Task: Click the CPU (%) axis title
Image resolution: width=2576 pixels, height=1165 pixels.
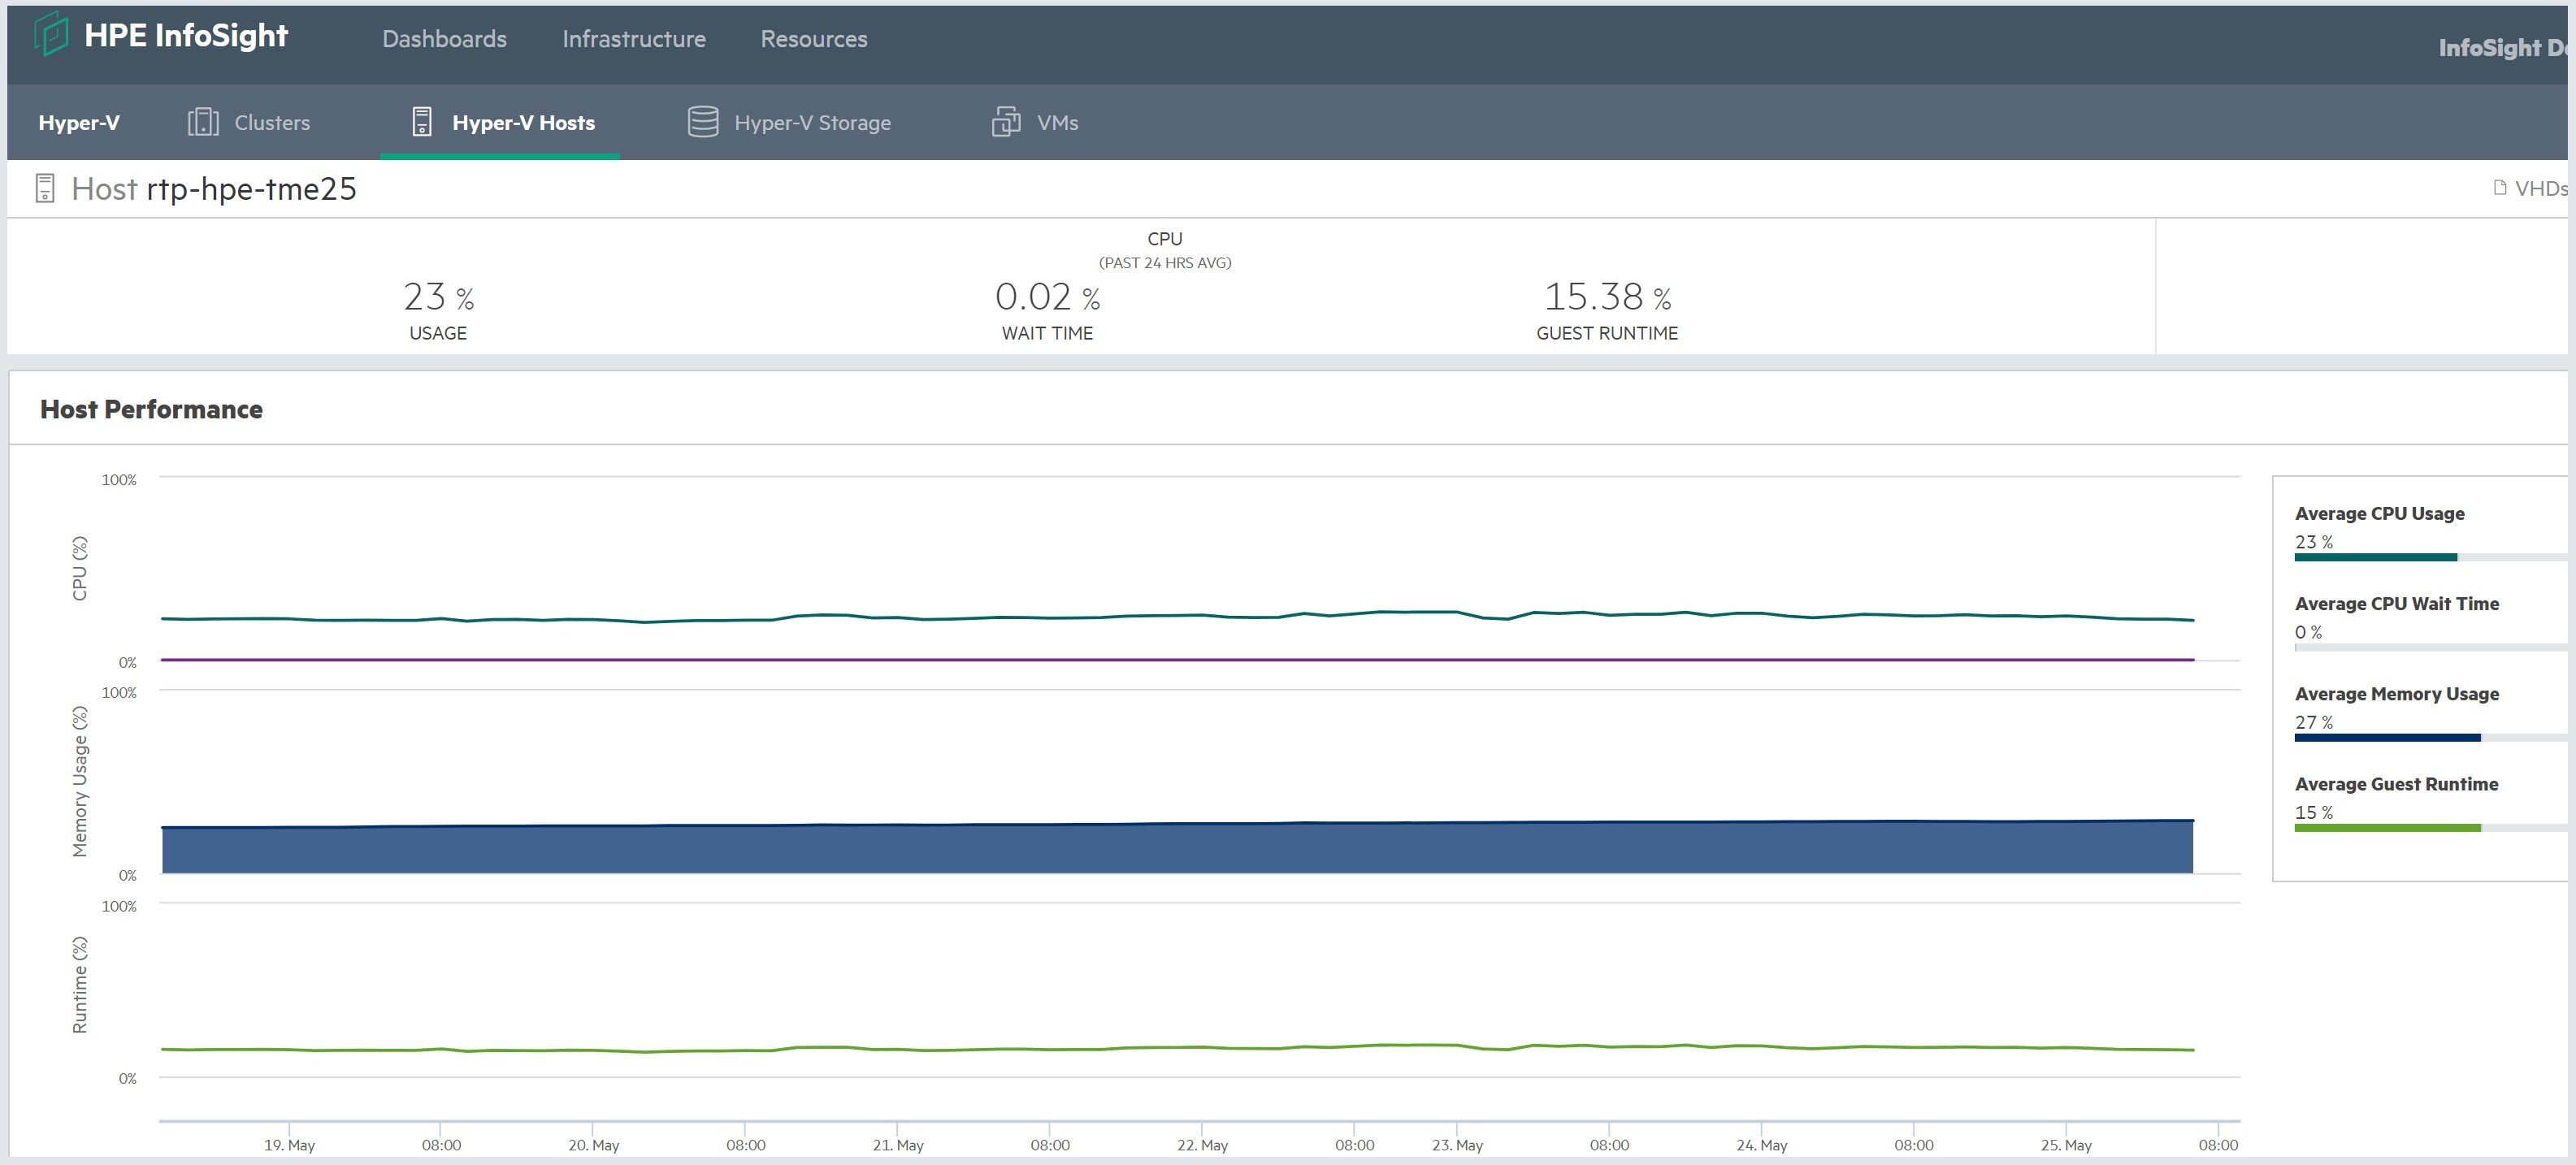Action: tap(80, 568)
